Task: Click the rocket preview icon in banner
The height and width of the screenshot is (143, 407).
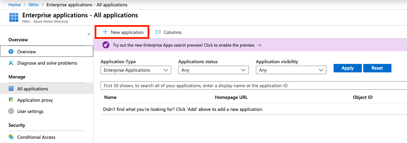Action: [106, 45]
